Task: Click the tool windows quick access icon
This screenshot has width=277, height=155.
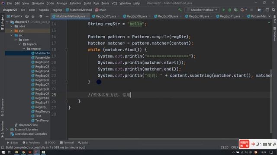Action: pyautogui.click(x=3, y=147)
